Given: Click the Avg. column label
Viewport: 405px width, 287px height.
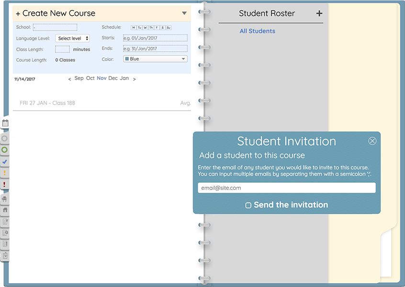Looking at the screenshot, I should tap(185, 103).
